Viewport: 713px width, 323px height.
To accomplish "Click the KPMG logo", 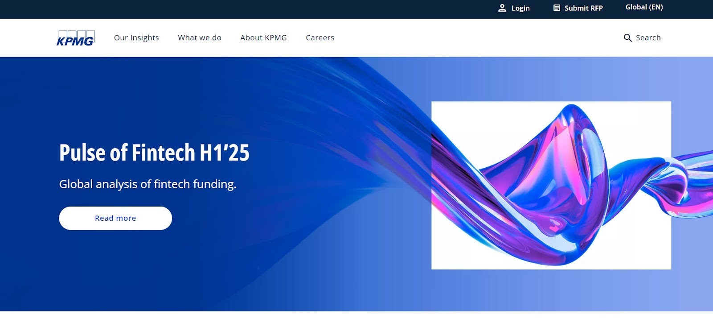I will point(75,38).
